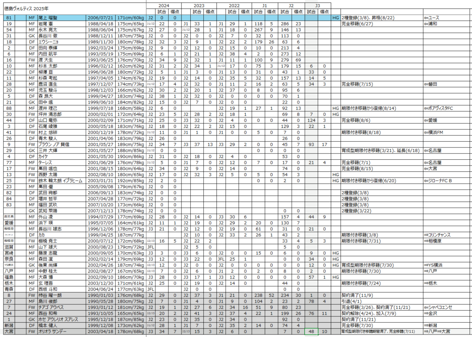Viewport: 472px width, 337px height.
Task: Select the J3 column header
Action: click(318, 5)
